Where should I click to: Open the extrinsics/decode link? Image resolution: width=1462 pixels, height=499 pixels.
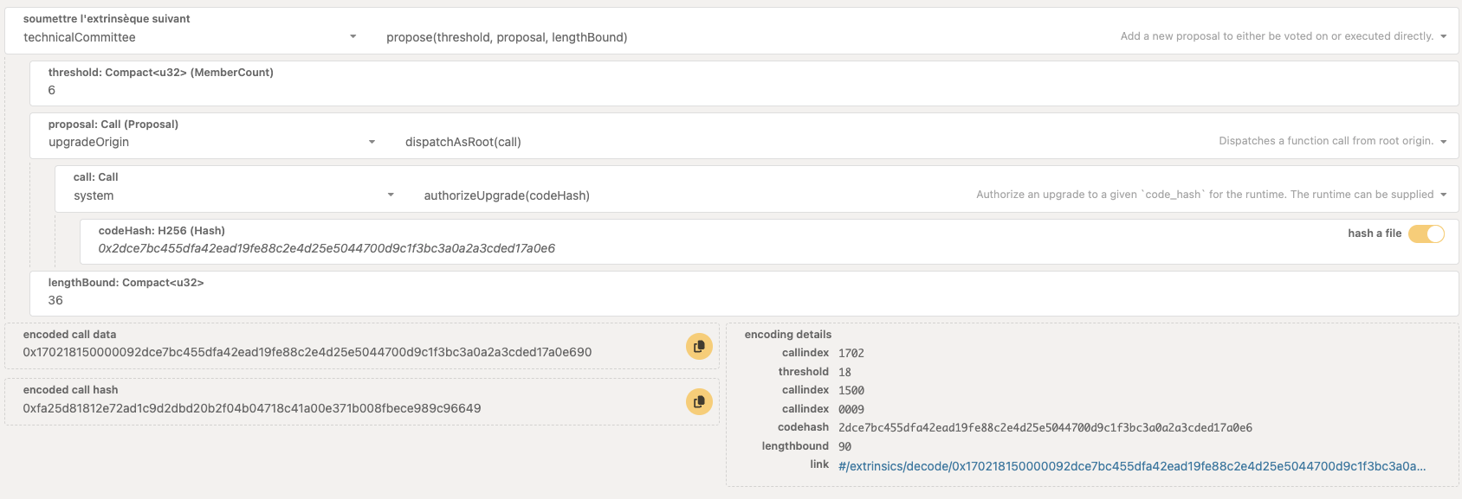1131,466
